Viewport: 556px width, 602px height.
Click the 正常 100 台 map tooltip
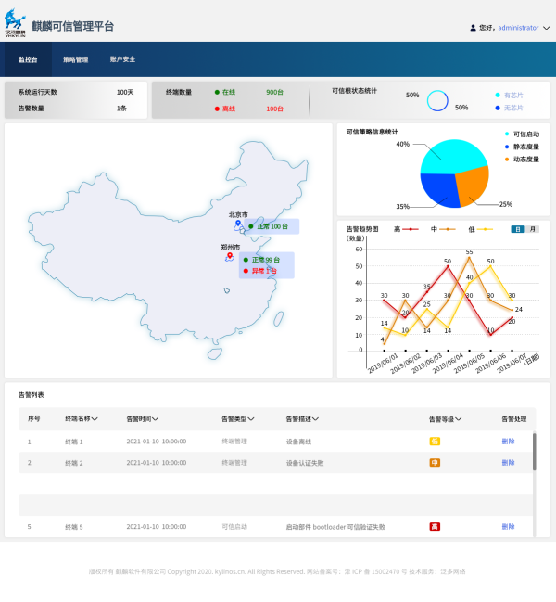pos(272,226)
